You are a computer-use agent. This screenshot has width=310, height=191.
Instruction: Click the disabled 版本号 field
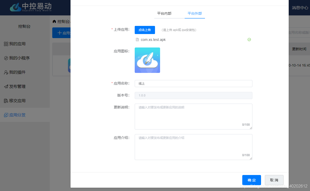click(193, 95)
